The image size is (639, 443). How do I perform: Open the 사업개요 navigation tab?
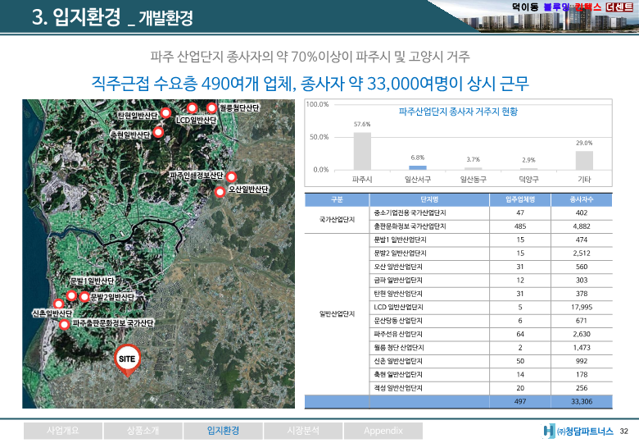click(x=63, y=431)
